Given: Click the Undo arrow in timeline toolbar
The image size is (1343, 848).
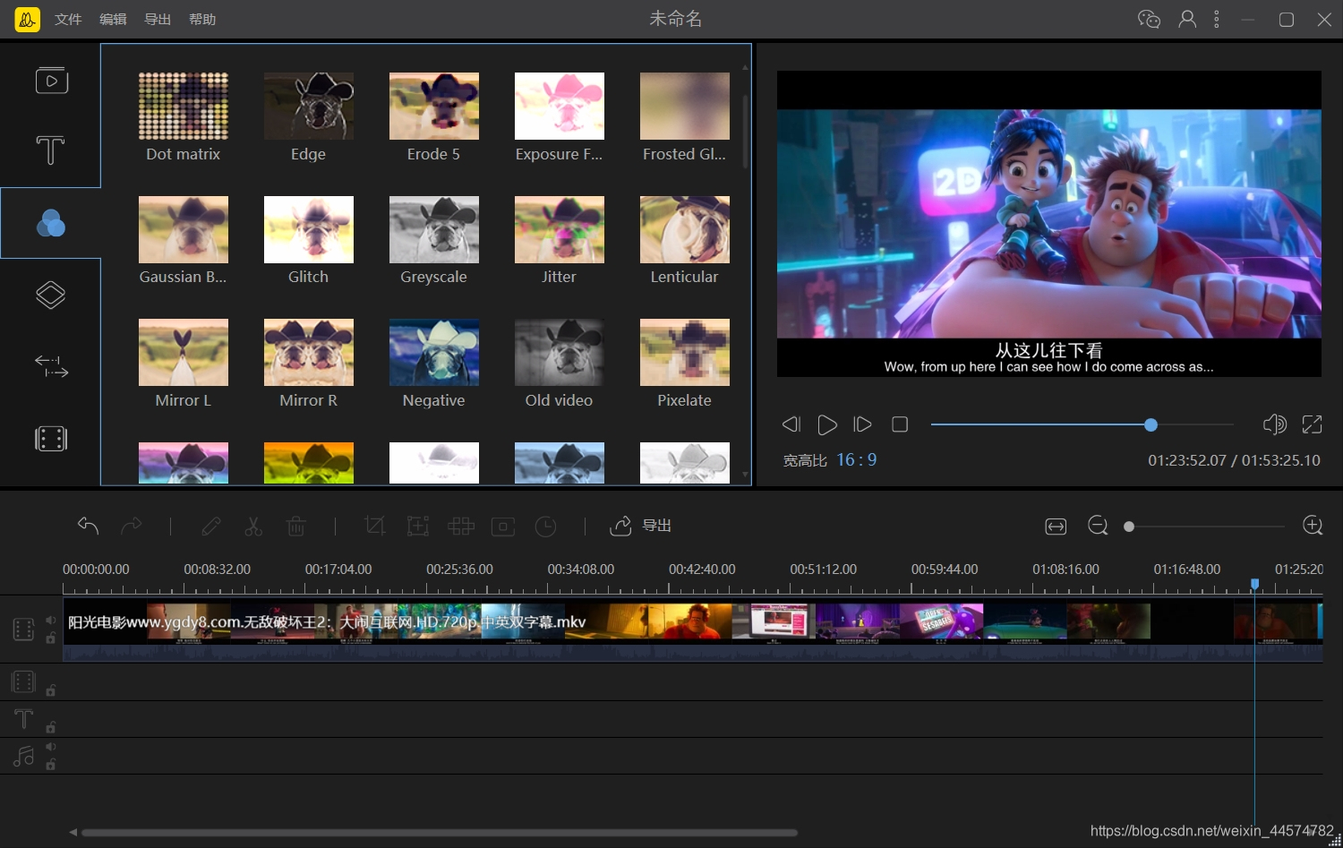Looking at the screenshot, I should 88,526.
